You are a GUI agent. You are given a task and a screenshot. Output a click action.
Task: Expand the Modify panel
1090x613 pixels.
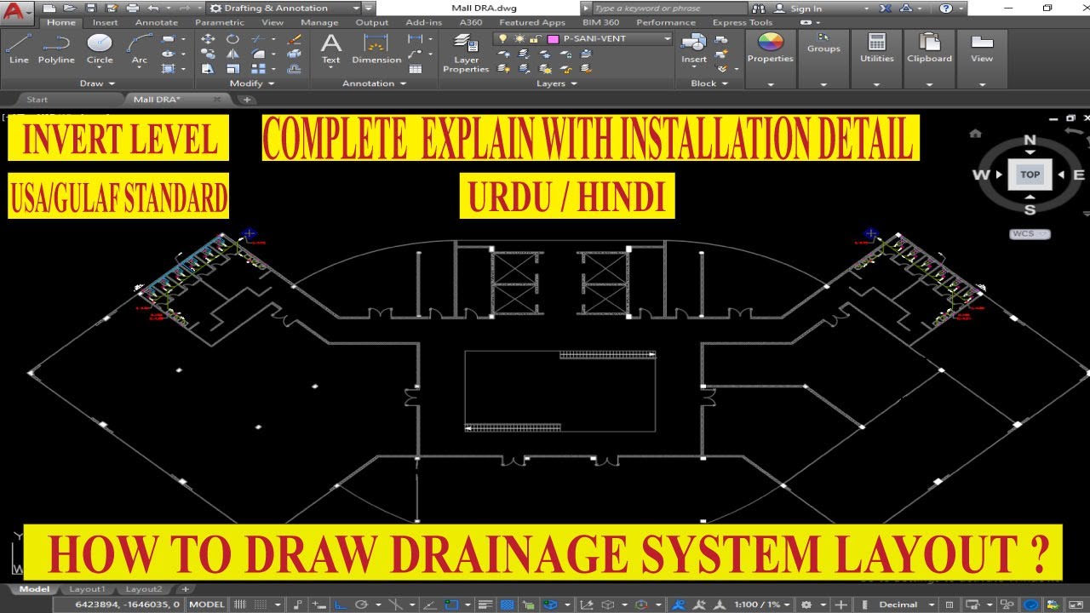tap(252, 83)
